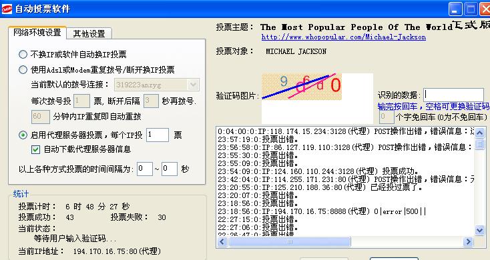Image resolution: width=490 pixels, height=260 pixels.
Task: Click the log horizontal scrollbar thumb
Action: [x=289, y=241]
